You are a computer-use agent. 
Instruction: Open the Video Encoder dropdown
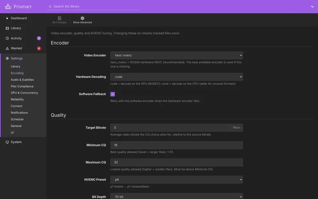[176, 55]
